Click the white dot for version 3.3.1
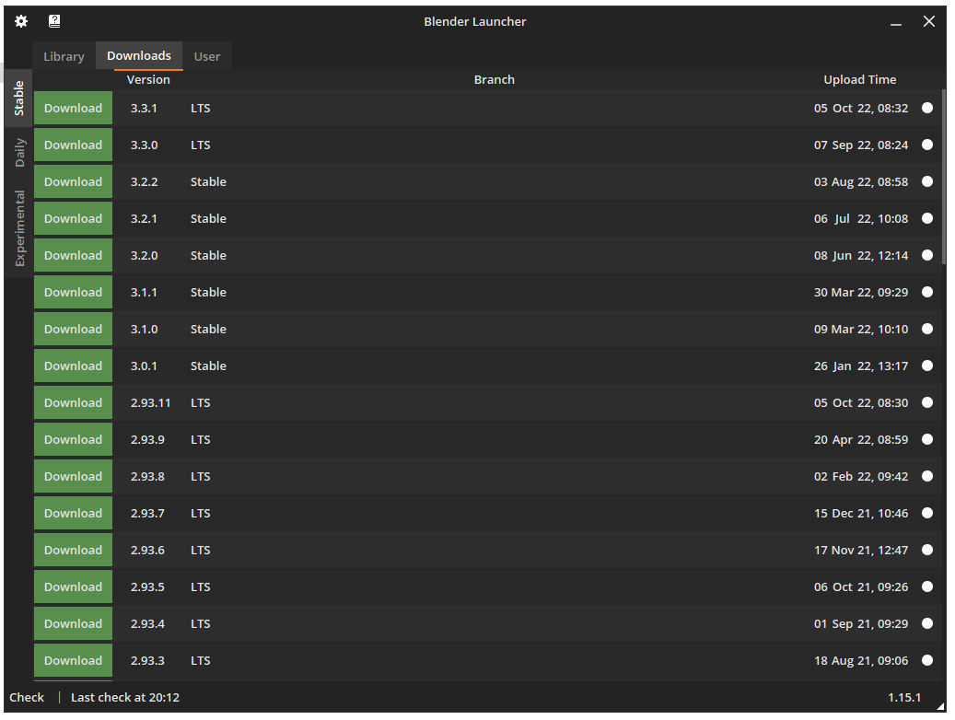Screen dimensions: 955x720 coord(927,108)
